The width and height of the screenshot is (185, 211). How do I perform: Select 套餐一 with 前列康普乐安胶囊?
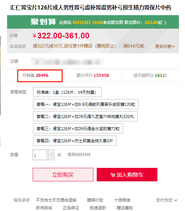click(x=86, y=104)
